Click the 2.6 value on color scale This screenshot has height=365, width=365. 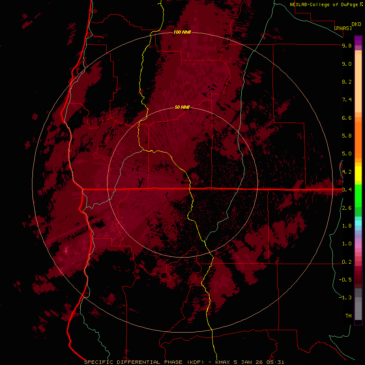[347, 208]
